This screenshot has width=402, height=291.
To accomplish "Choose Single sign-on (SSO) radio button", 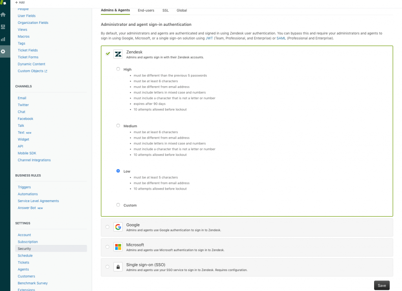I will tap(108, 267).
